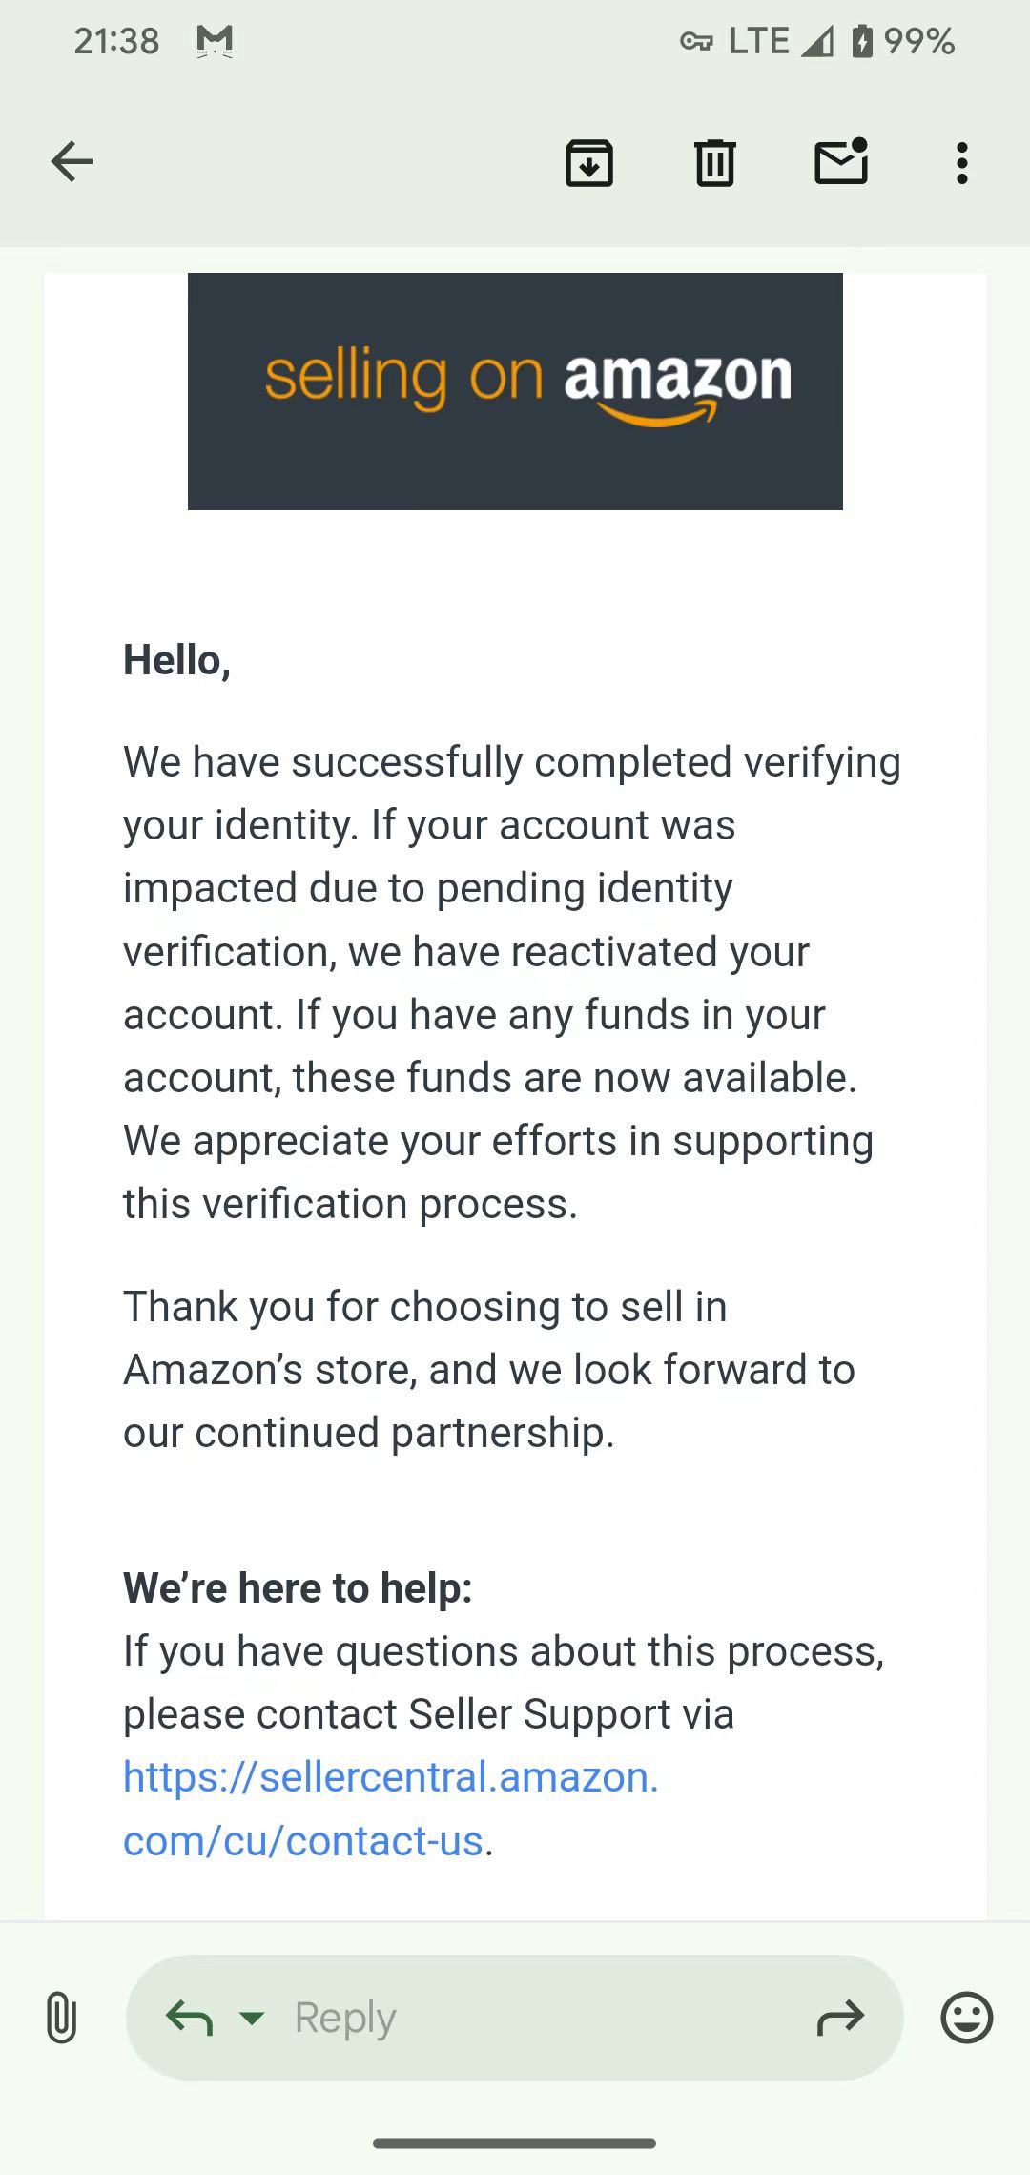Viewport: 1030px width, 2175px height.
Task: Tap the VPN key status icon
Action: pyautogui.click(x=696, y=41)
